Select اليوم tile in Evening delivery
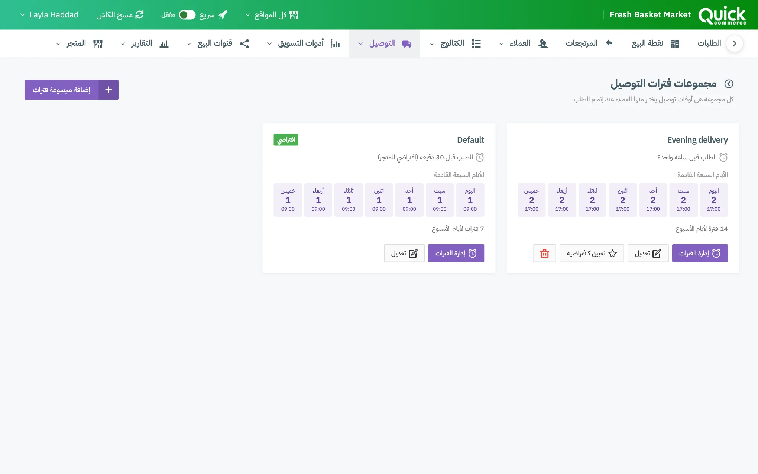 click(714, 200)
